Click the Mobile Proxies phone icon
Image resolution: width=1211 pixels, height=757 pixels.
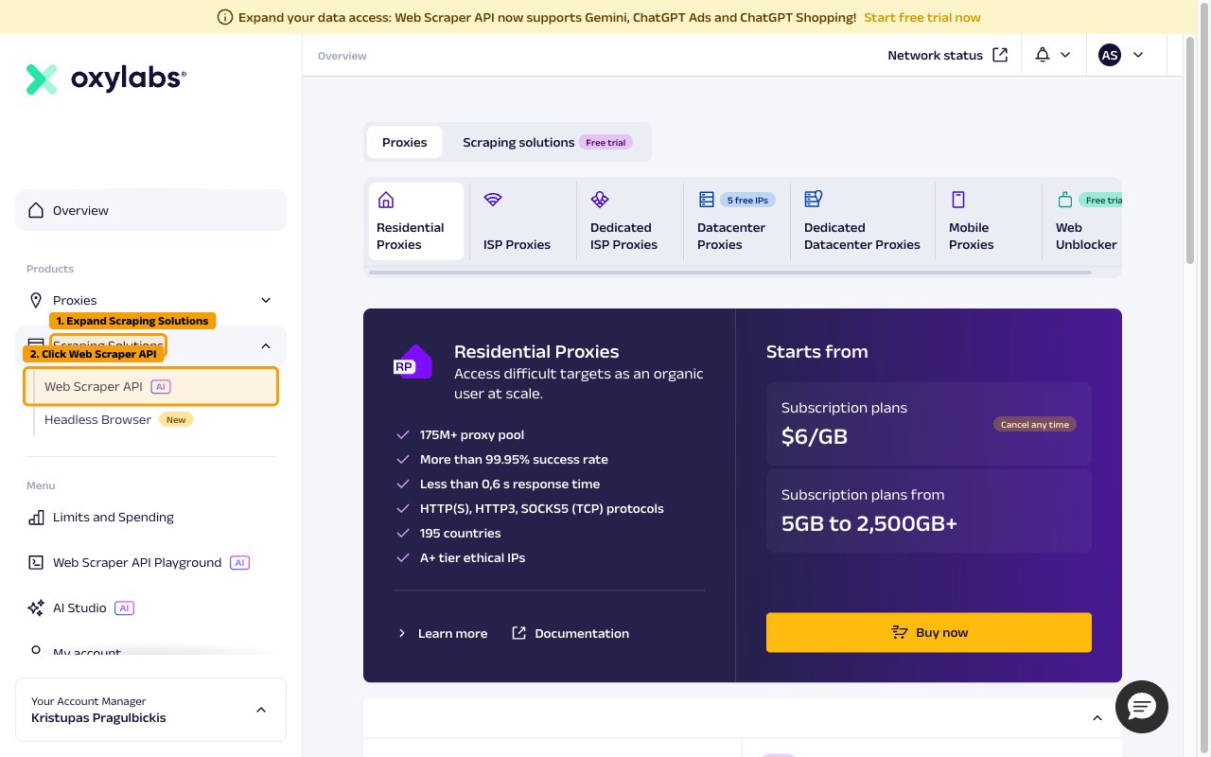coord(957,200)
